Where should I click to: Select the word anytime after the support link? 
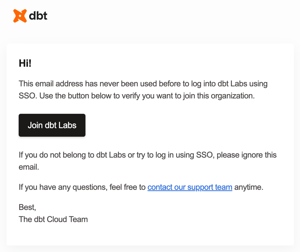pos(249,187)
